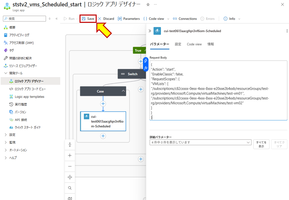Open the 詳細パラメーター dropdown
The width and height of the screenshot is (289, 200).
[x=201, y=142]
